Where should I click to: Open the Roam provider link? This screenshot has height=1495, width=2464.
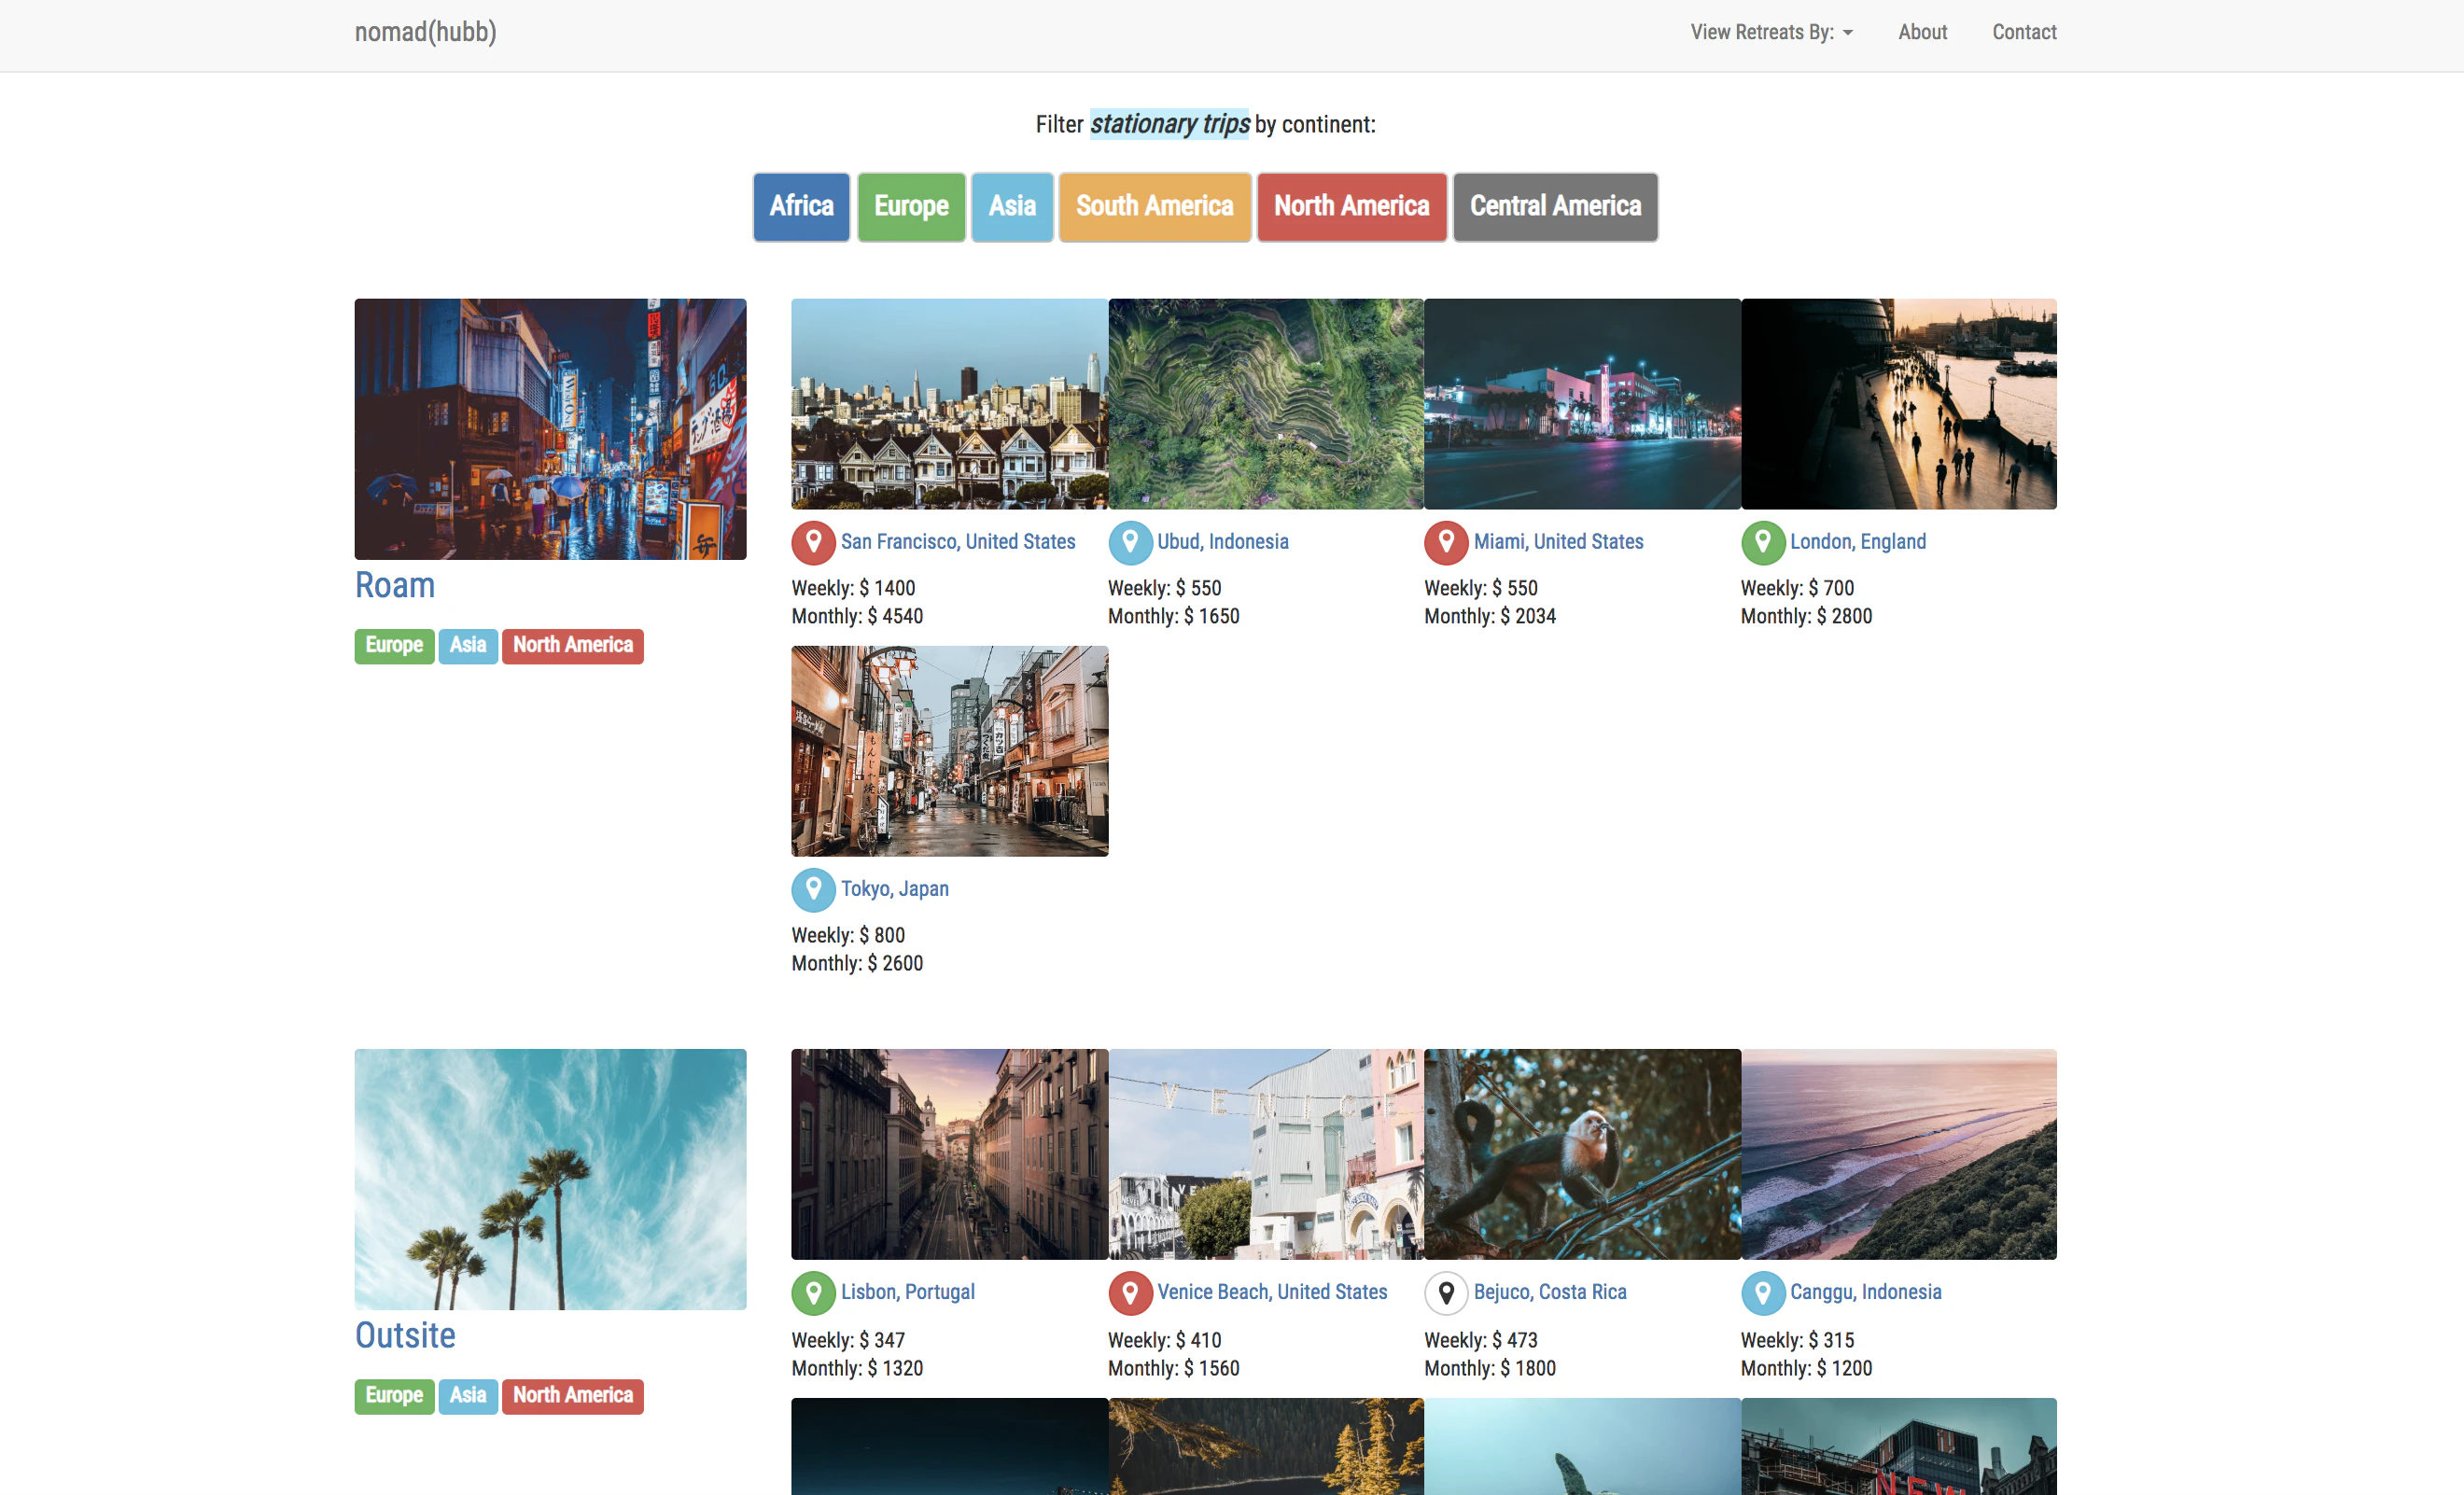[x=395, y=585]
